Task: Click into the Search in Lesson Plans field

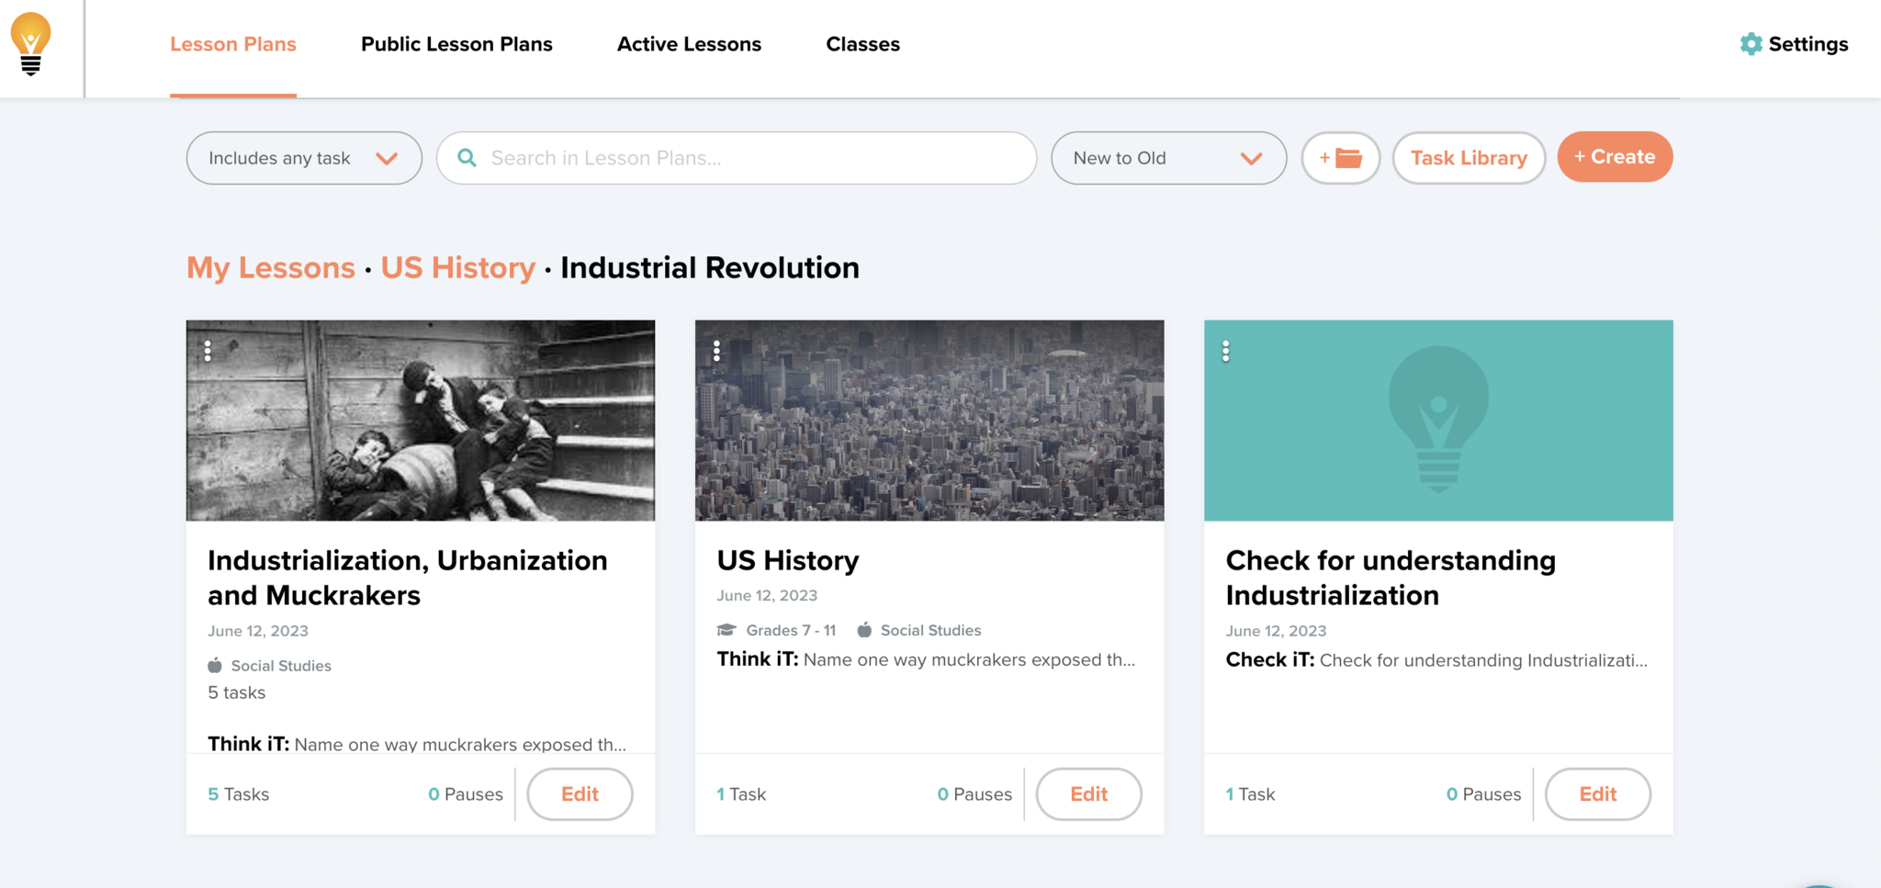Action: click(x=753, y=158)
